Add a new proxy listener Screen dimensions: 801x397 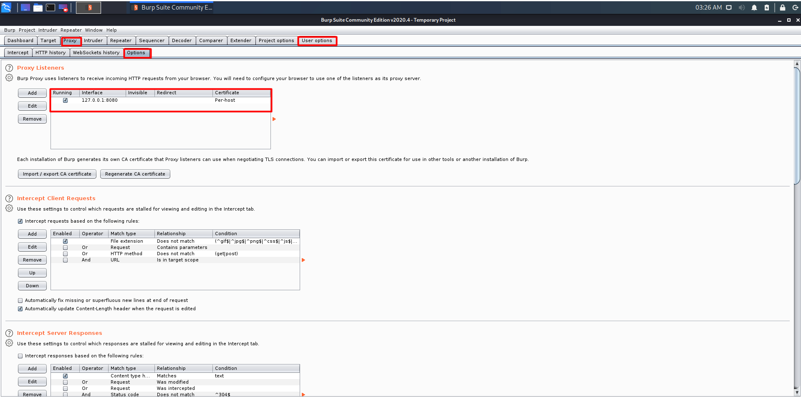(32, 93)
